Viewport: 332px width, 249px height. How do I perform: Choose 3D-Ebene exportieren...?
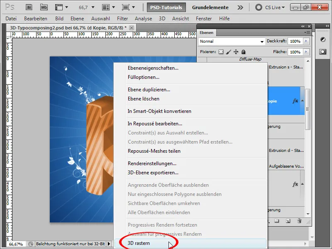pos(153,173)
